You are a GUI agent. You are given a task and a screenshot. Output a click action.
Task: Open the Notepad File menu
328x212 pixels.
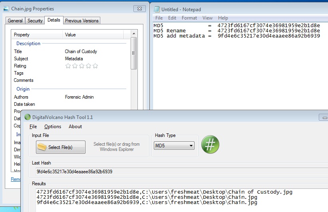(159, 18)
